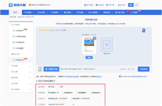Choose 转换每一页 page option
The image size is (162, 106).
tap(49, 93)
